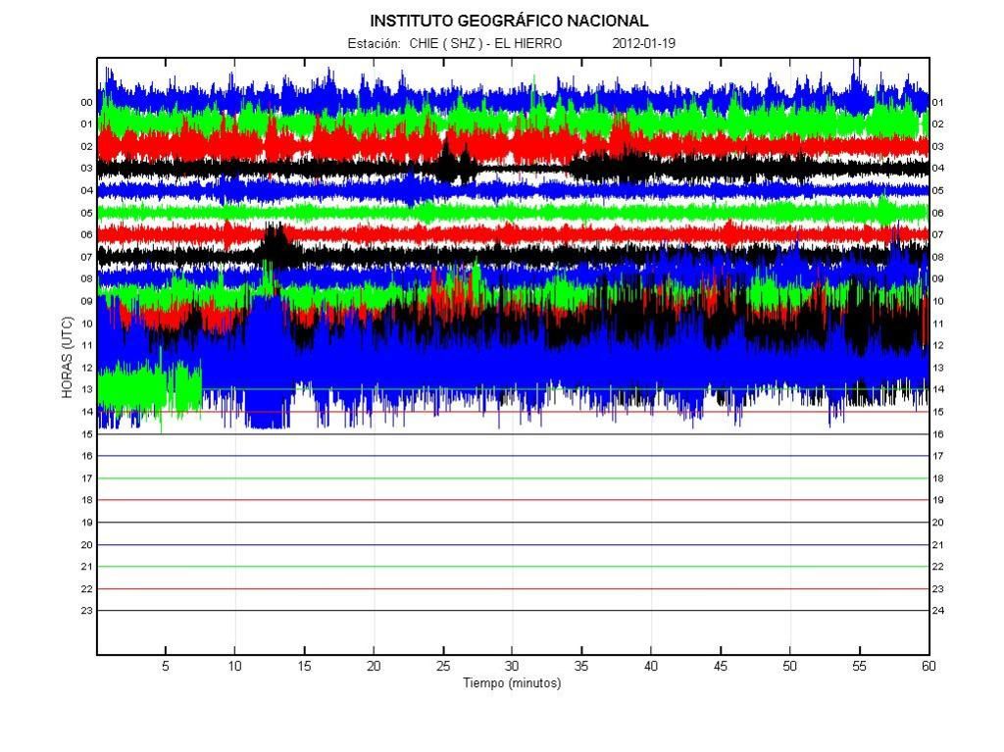
Task: Click the flat black trace at hour 23
Action: pos(510,611)
